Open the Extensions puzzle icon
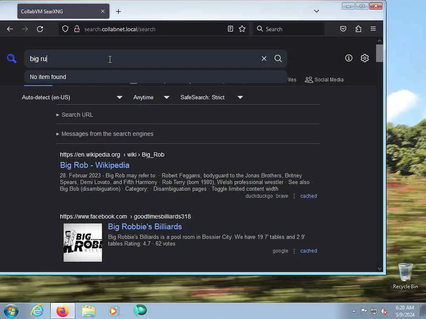 tap(358, 29)
